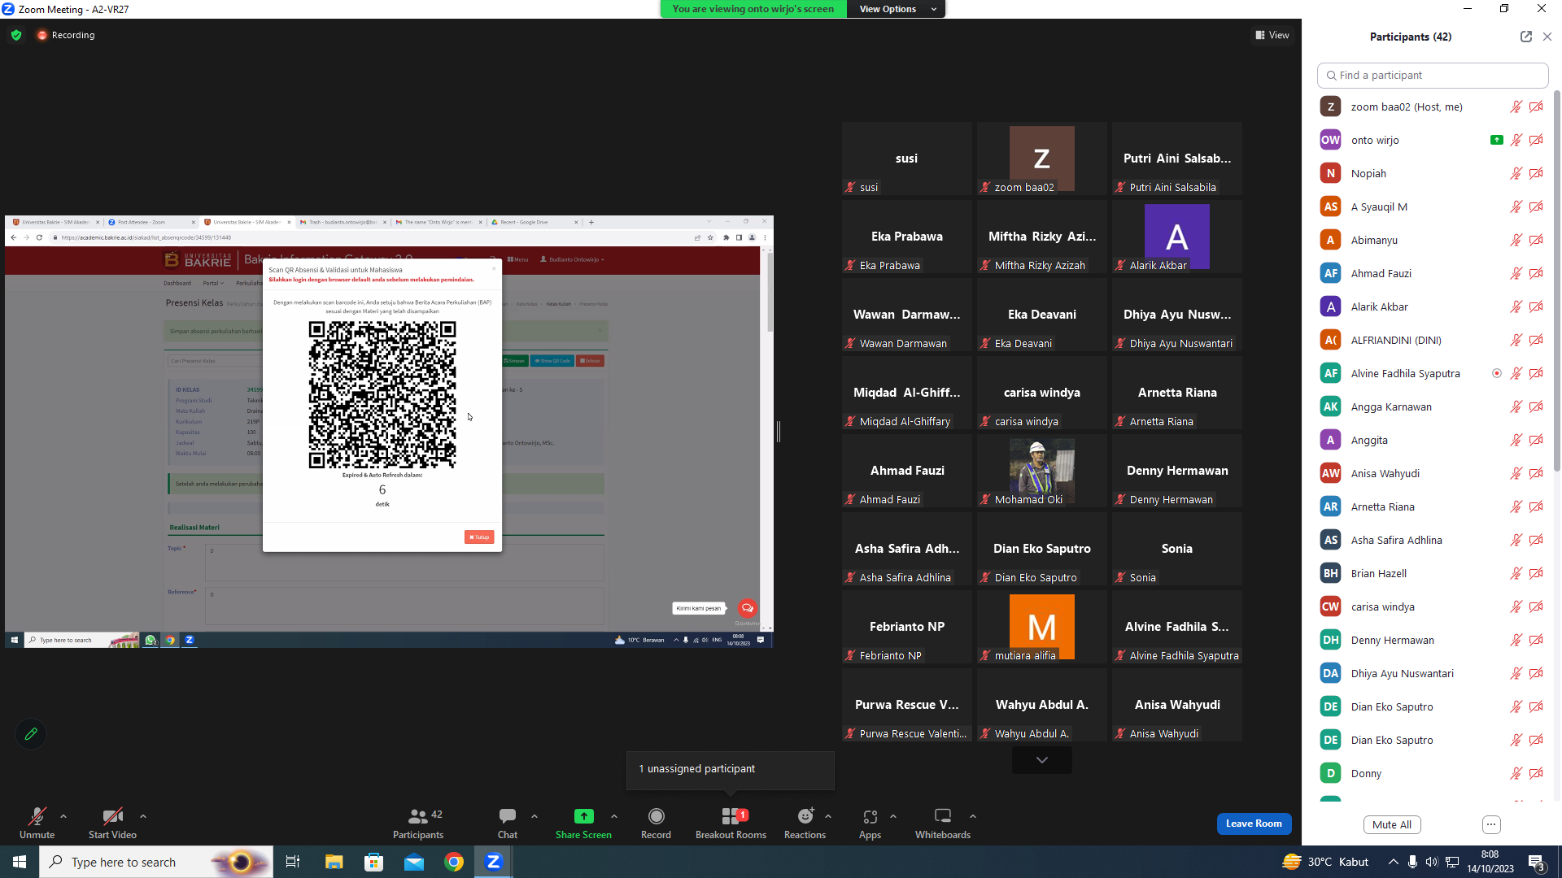Click the Kirimi kami pesan label
This screenshot has height=878, width=1562.
[699, 608]
